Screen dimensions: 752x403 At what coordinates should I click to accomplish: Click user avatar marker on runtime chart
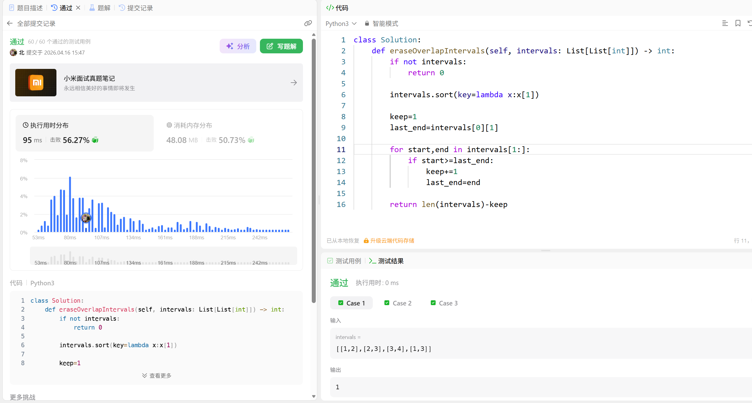[86, 218]
